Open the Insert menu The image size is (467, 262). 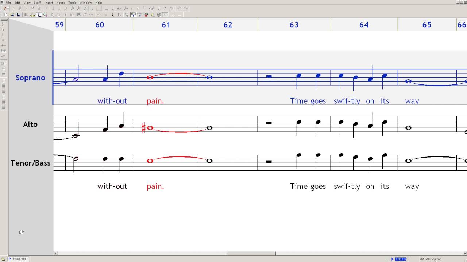click(x=49, y=3)
